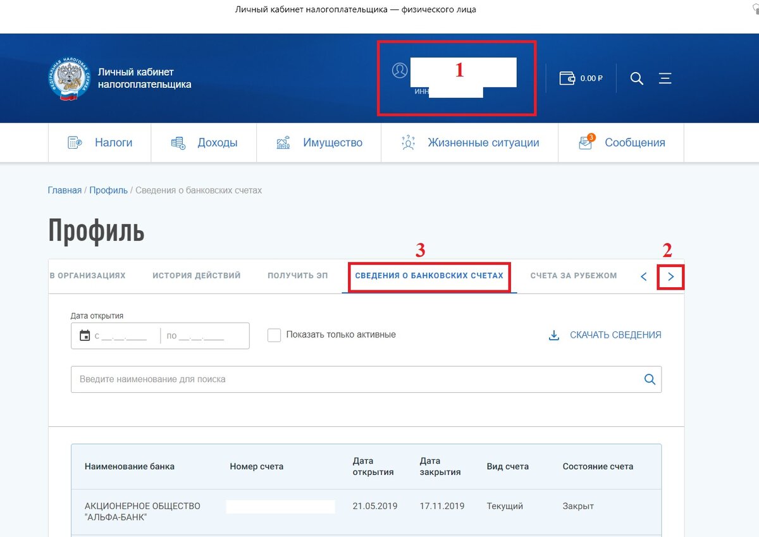Screen dimensions: 759x537
Task: Switch to the История действий tab
Action: (197, 276)
